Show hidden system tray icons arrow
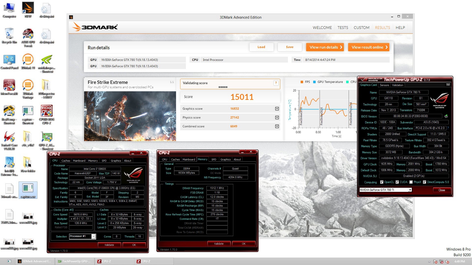The height and width of the screenshot is (265, 472). point(429,262)
